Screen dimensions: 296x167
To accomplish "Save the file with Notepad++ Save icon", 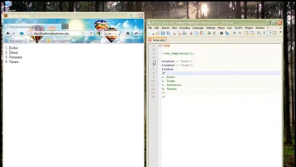I will tap(162, 33).
